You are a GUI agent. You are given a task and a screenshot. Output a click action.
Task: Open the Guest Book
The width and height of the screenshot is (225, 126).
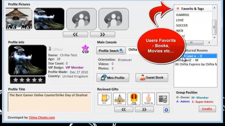click(x=152, y=78)
